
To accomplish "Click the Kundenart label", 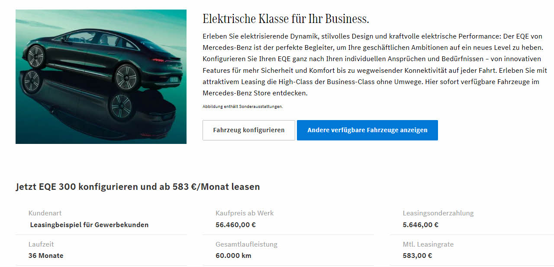I will (x=45, y=213).
